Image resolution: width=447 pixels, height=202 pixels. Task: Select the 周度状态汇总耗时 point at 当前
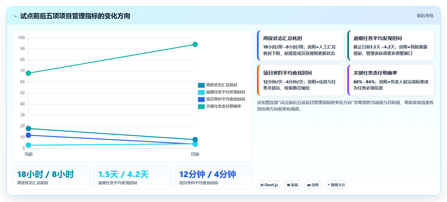pyautogui.click(x=28, y=129)
